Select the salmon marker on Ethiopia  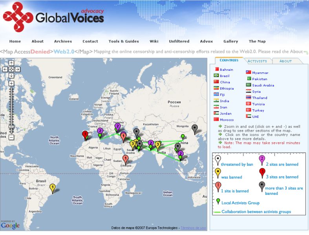[x=125, y=159]
